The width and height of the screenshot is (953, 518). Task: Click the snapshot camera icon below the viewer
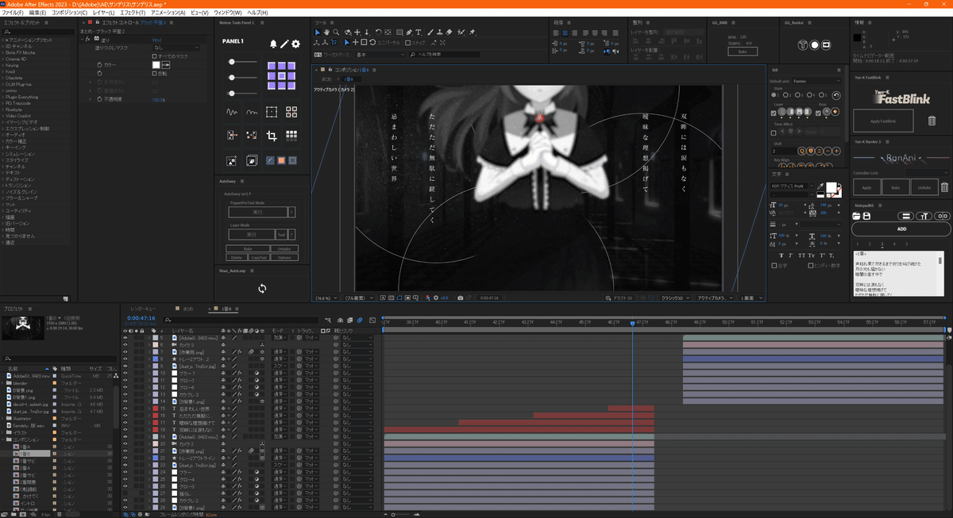(460, 298)
